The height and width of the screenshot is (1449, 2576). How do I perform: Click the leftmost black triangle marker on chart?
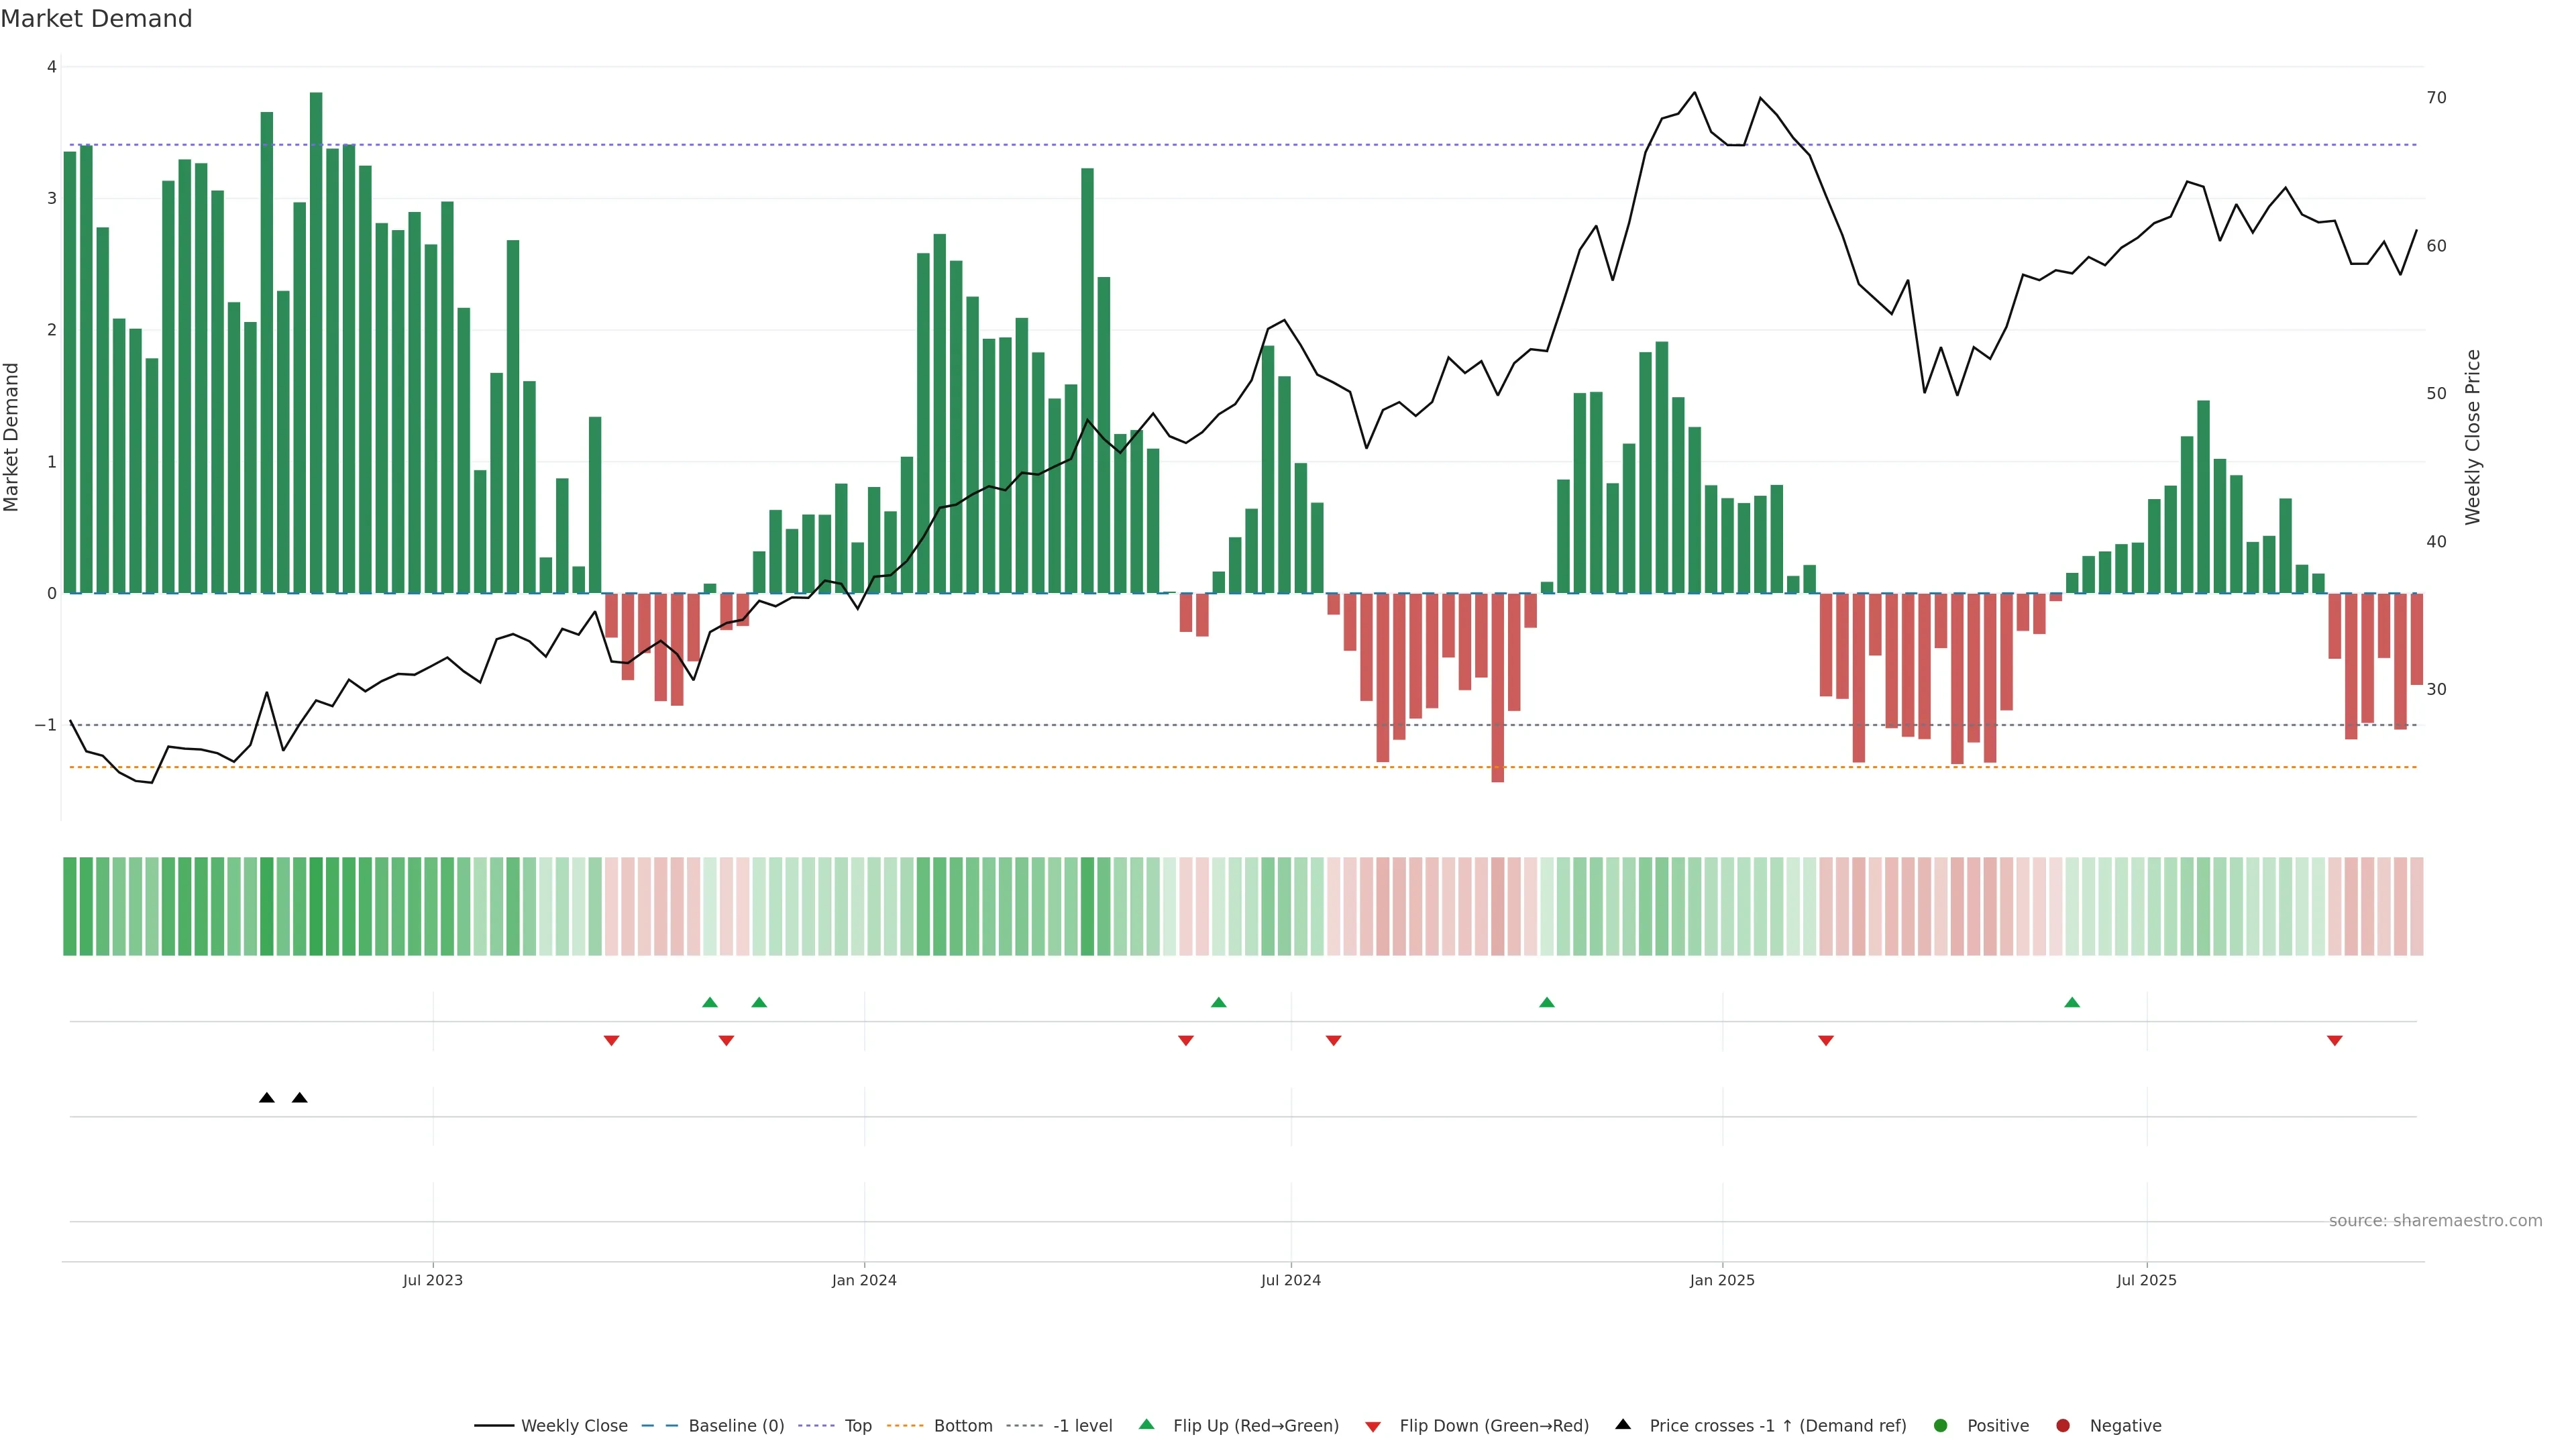267,1098
